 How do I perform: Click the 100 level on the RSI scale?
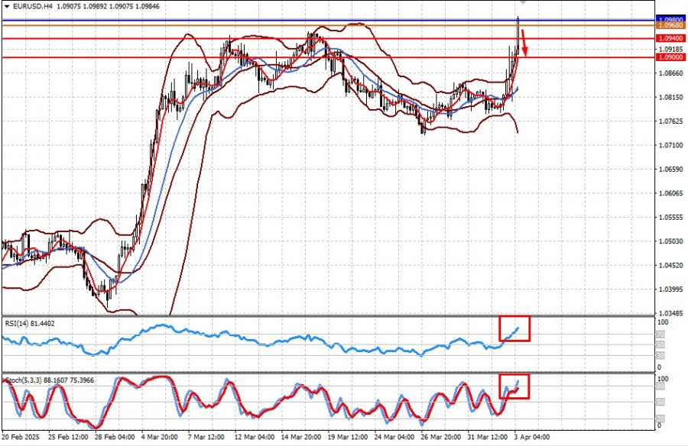click(x=663, y=322)
